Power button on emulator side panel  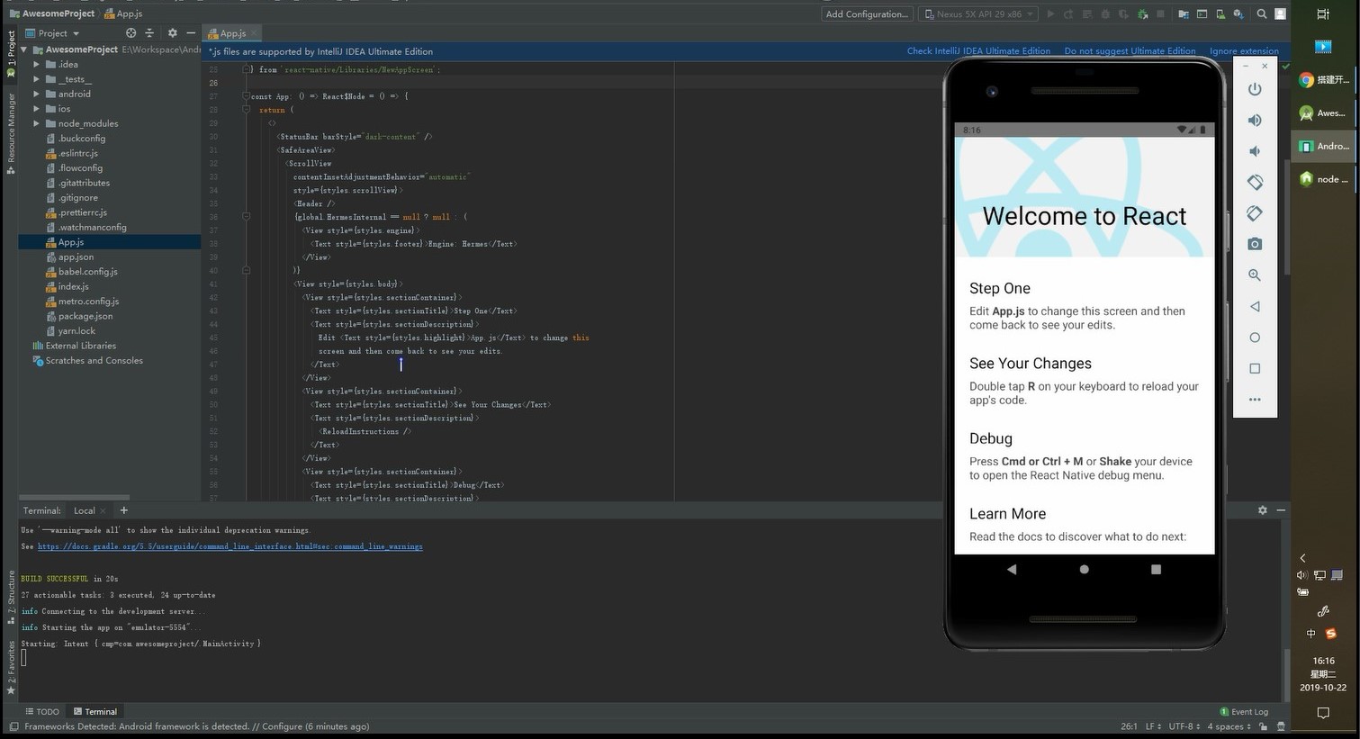(x=1255, y=89)
